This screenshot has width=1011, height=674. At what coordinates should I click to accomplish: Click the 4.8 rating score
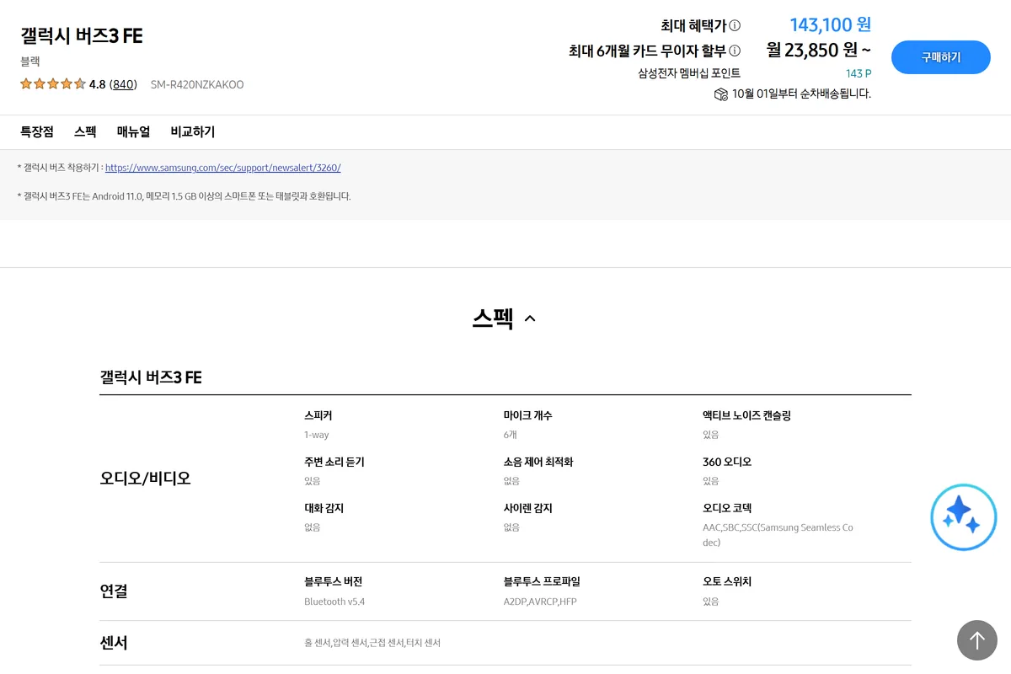coord(98,84)
